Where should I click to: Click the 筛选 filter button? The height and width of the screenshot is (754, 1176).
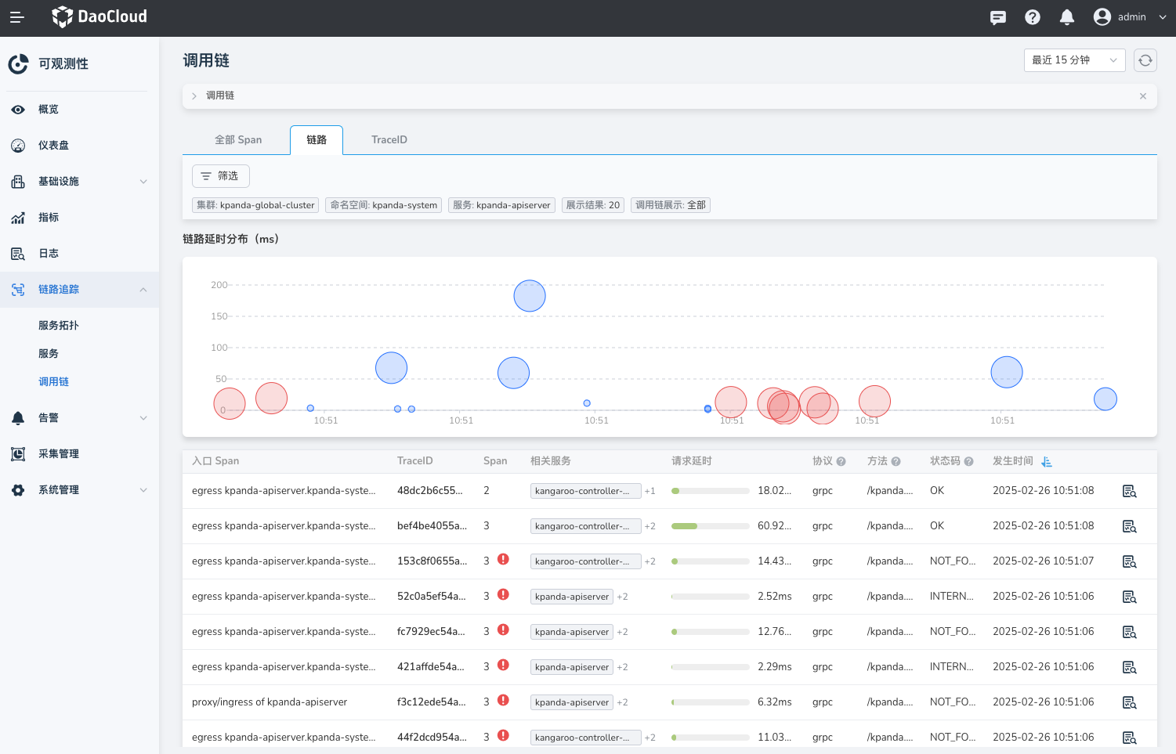pos(220,176)
